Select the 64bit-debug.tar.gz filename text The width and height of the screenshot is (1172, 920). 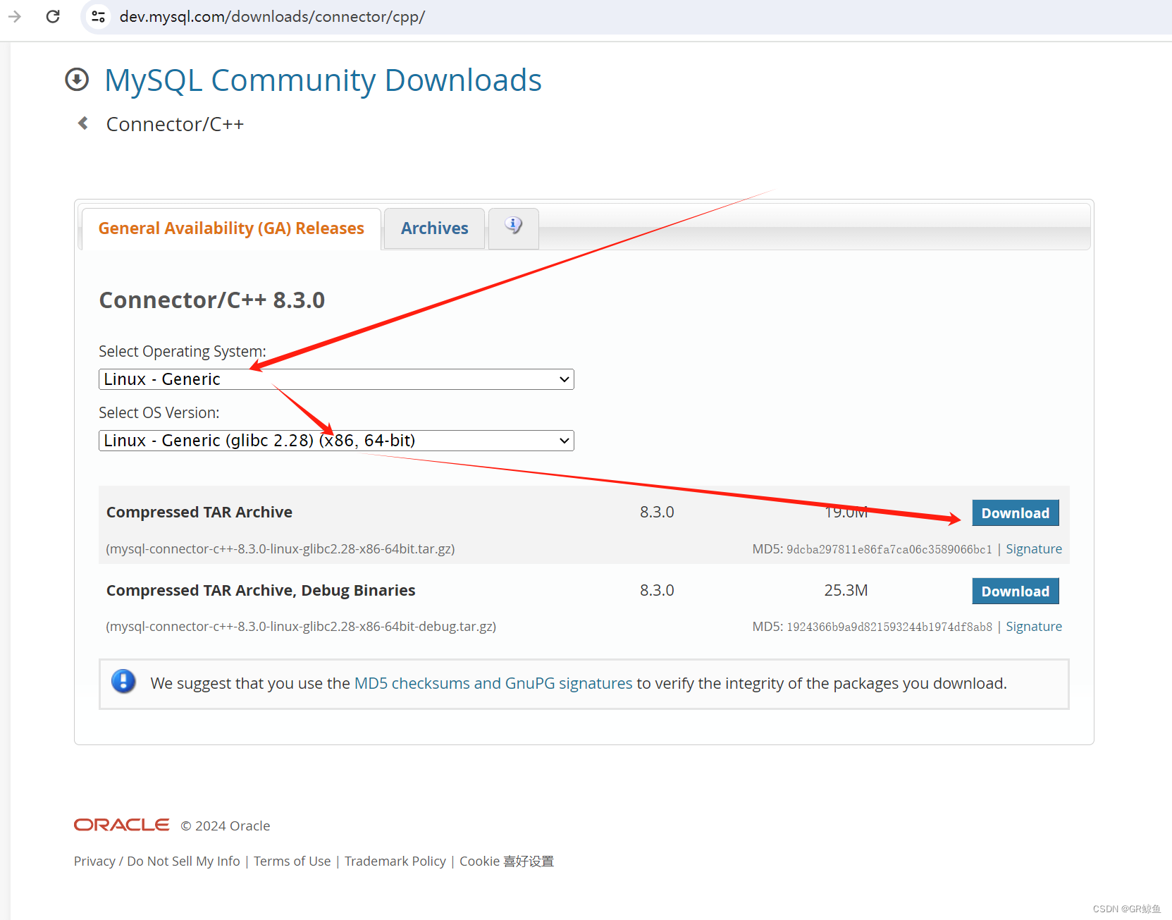pyautogui.click(x=301, y=627)
